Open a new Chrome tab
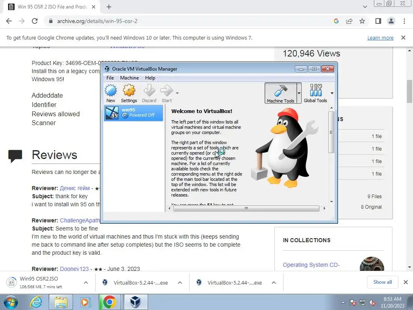Screen dimensions: 413x310 [x=109, y=7]
